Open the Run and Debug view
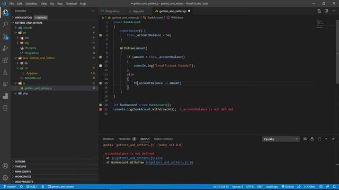 (x=5, y=48)
